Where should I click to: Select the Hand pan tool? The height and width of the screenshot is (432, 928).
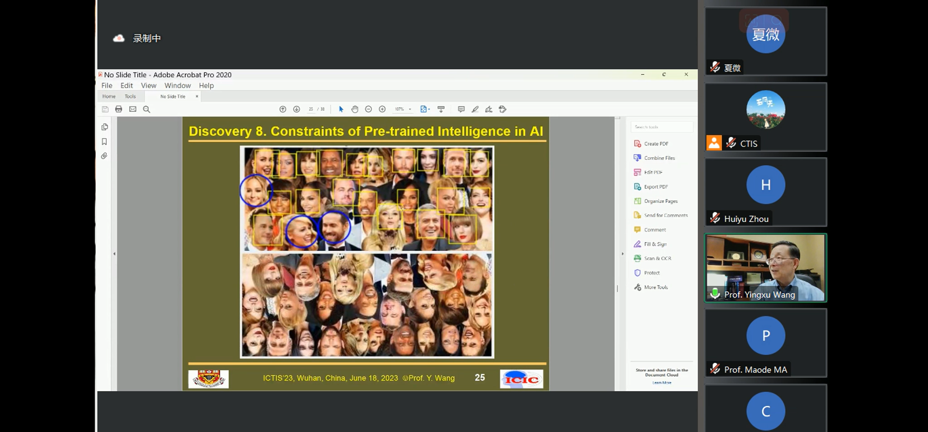tap(355, 109)
